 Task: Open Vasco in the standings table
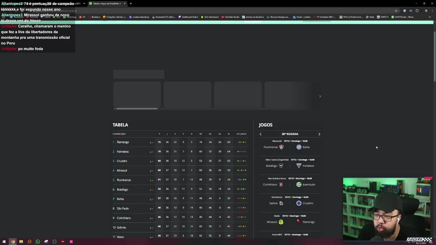120,237
